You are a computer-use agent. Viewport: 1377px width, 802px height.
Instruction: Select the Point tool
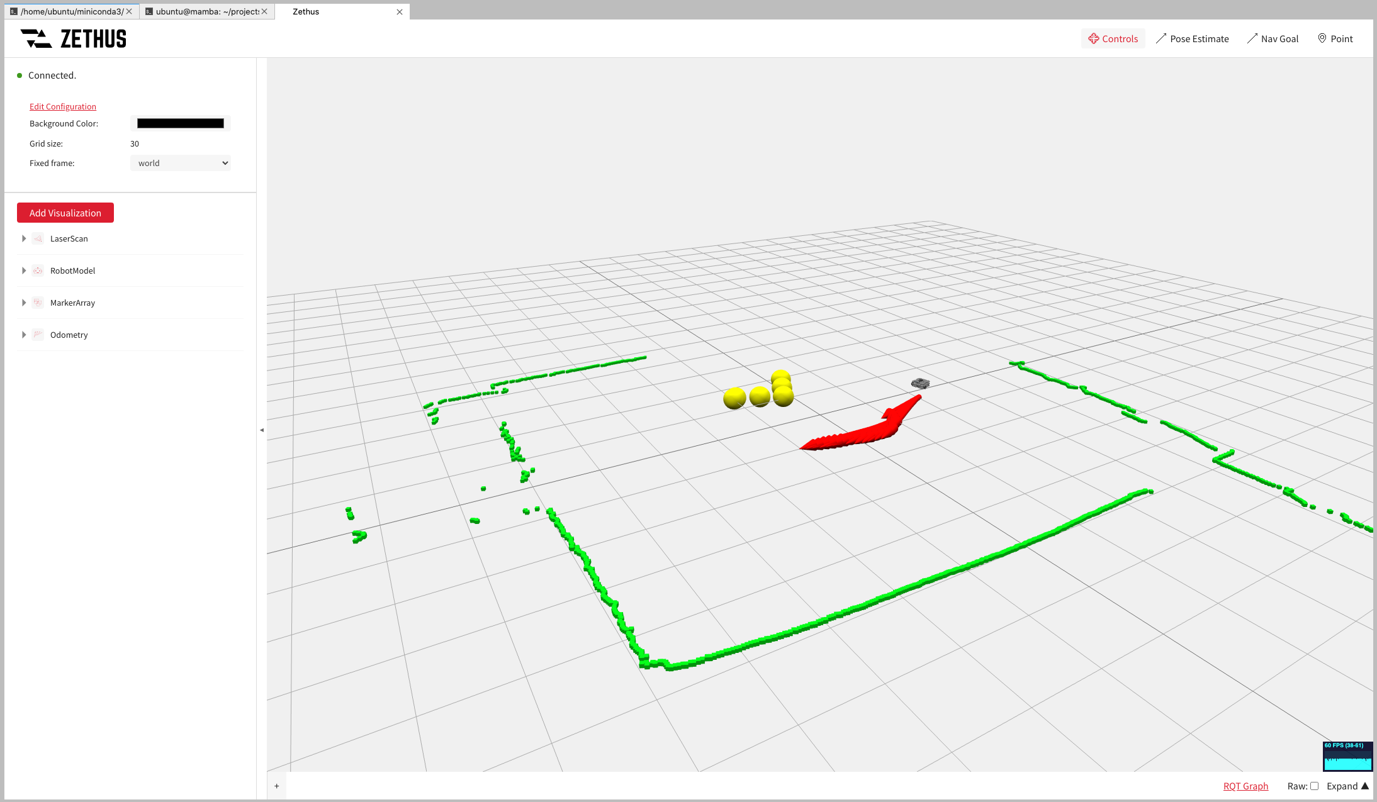[x=1335, y=38]
